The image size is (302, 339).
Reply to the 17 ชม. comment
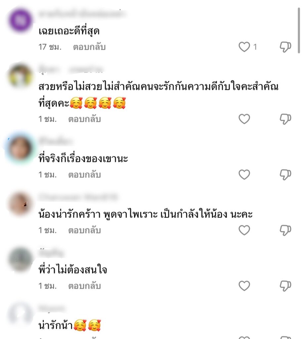[89, 47]
